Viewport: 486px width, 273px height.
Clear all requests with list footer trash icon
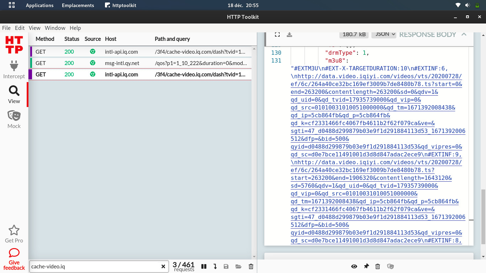point(251,266)
